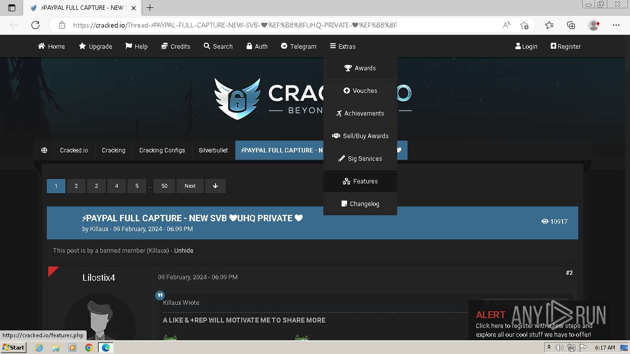Launch Internet Explorer from taskbar
630x354 pixels.
pos(39,348)
